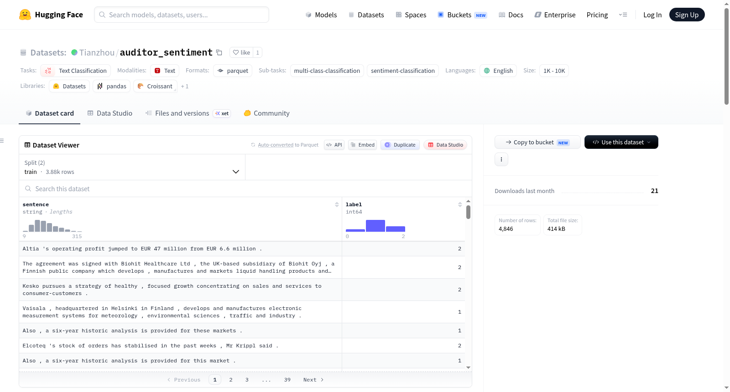This screenshot has height=392, width=730.
Task: Like the auditor_sentiment dataset
Action: 241,52
